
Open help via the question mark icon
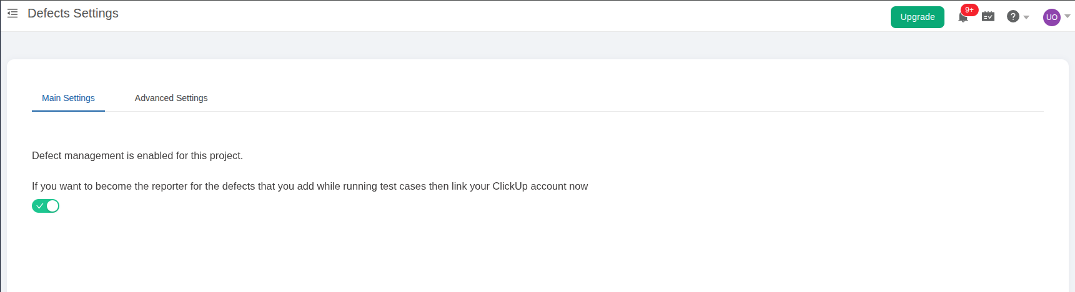(x=1013, y=17)
